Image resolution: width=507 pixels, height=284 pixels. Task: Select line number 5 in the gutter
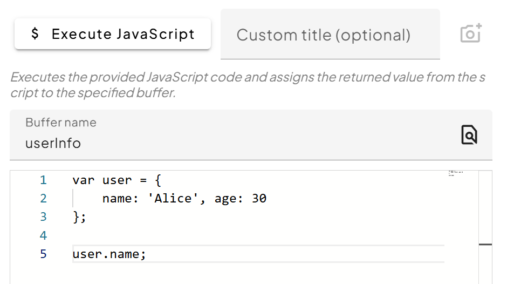click(x=43, y=254)
